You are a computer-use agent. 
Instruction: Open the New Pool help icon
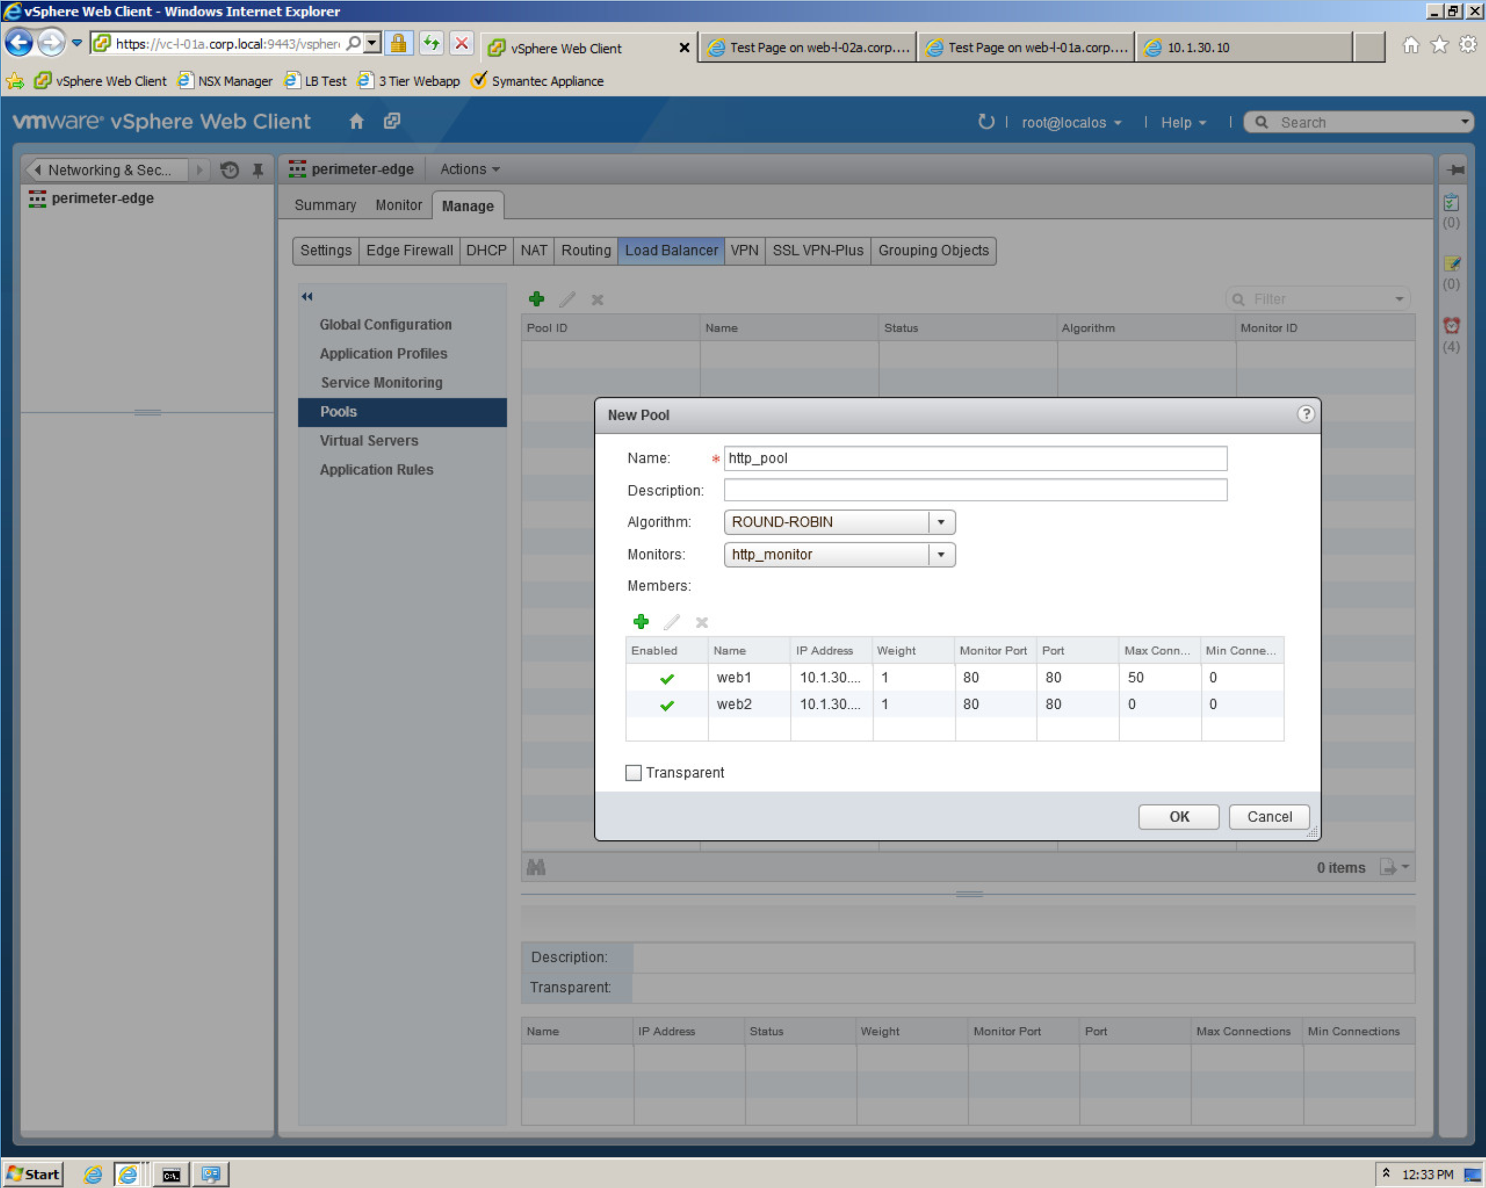pyautogui.click(x=1305, y=414)
